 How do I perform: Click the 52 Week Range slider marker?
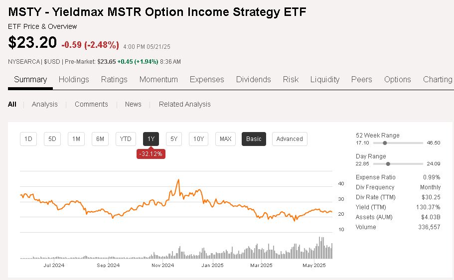coord(385,143)
